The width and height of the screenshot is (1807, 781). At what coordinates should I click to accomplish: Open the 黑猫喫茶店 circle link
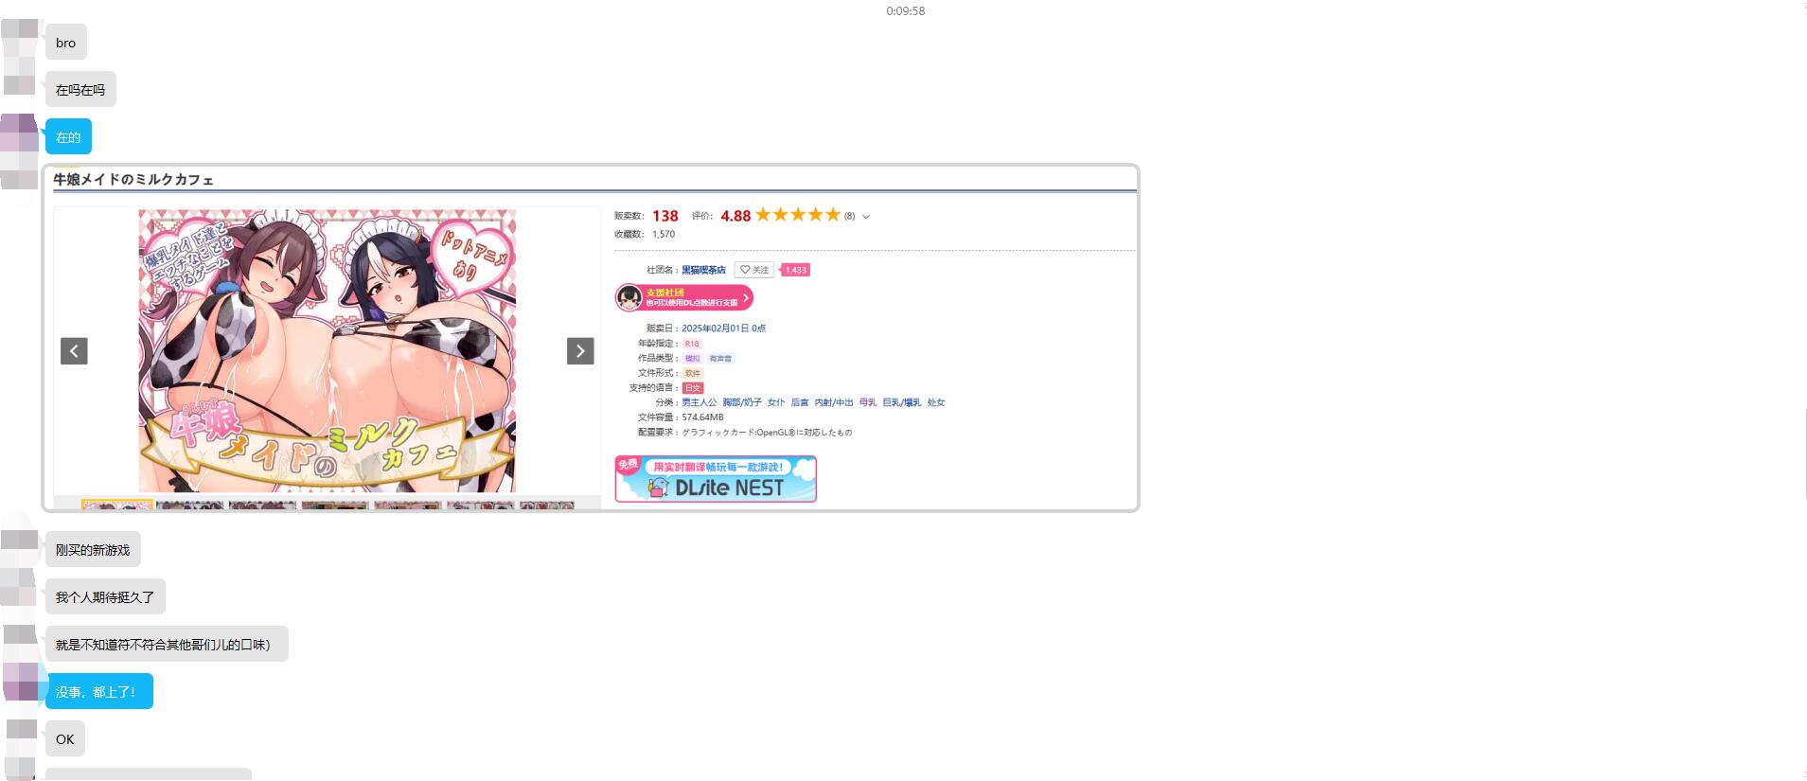point(703,270)
